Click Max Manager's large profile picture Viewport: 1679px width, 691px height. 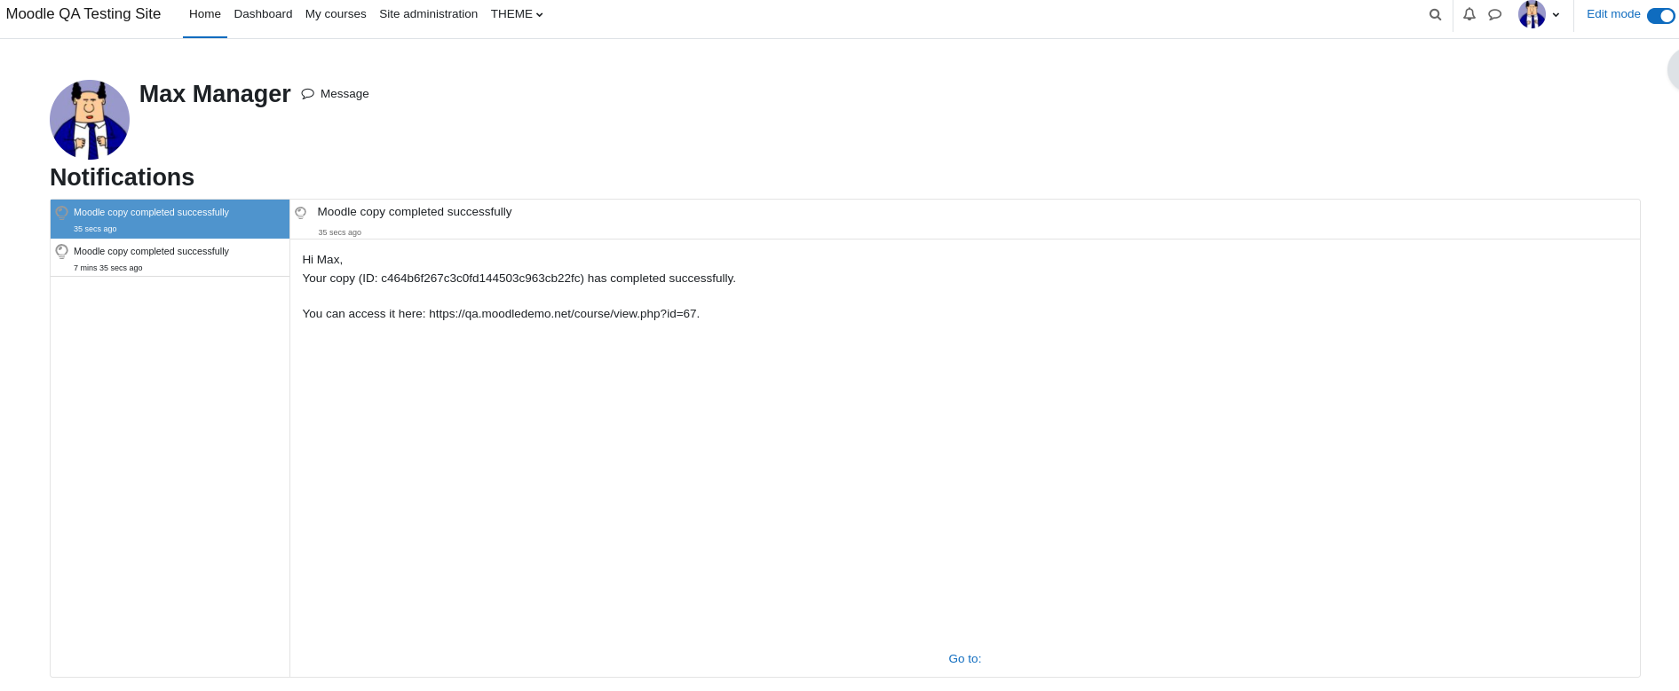pos(90,120)
